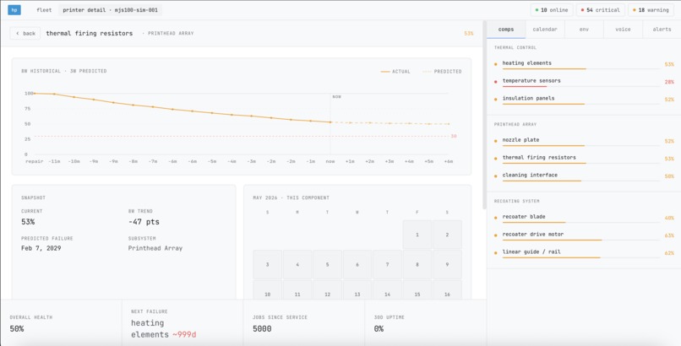Select thermal firing resistors in component list
The width and height of the screenshot is (681, 346).
coord(584,159)
